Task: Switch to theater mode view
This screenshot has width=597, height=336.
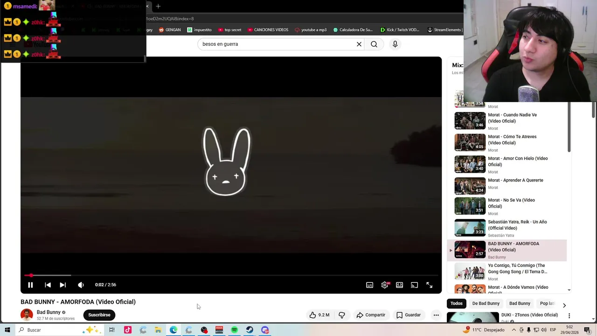Action: click(x=400, y=285)
